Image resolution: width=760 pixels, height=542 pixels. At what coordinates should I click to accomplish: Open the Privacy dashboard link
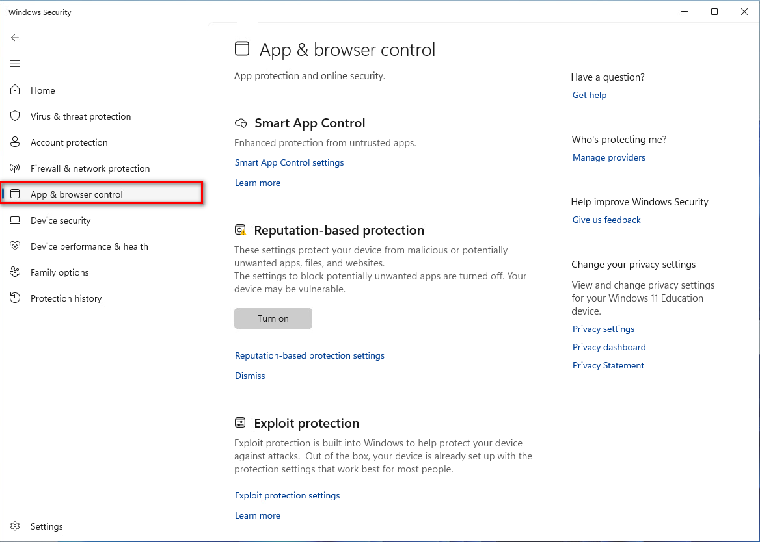(x=609, y=347)
